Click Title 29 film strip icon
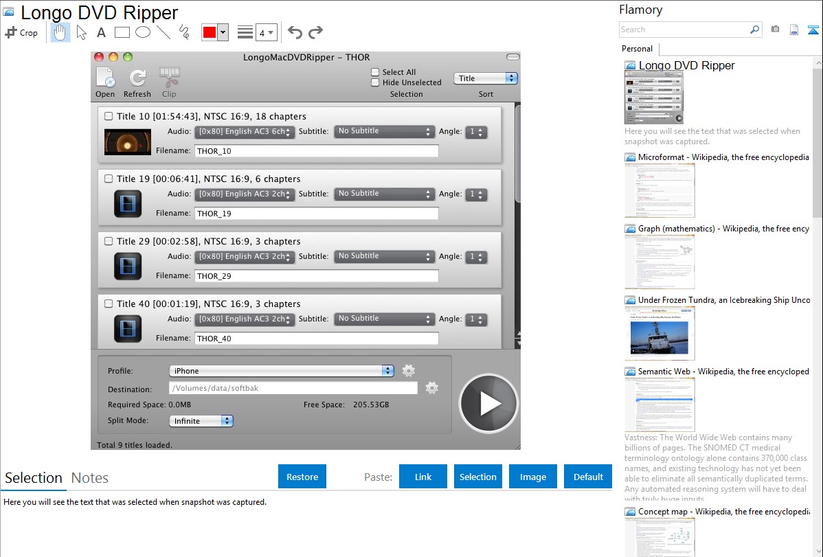The width and height of the screenshot is (823, 557). 128,266
